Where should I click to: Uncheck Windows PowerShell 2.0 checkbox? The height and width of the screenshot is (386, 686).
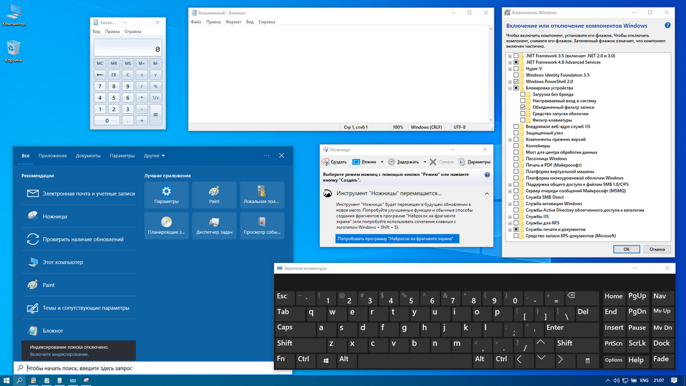(x=516, y=81)
